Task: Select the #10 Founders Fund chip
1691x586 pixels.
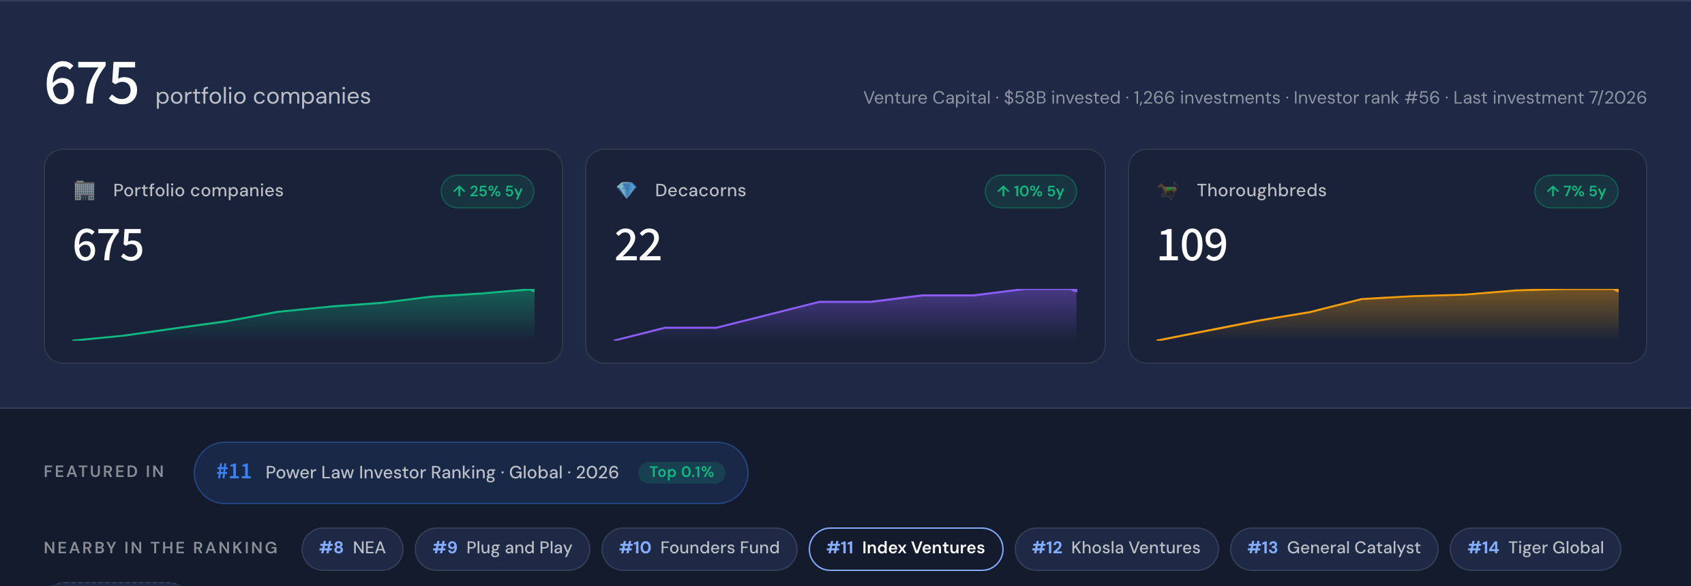Action: pyautogui.click(x=700, y=549)
